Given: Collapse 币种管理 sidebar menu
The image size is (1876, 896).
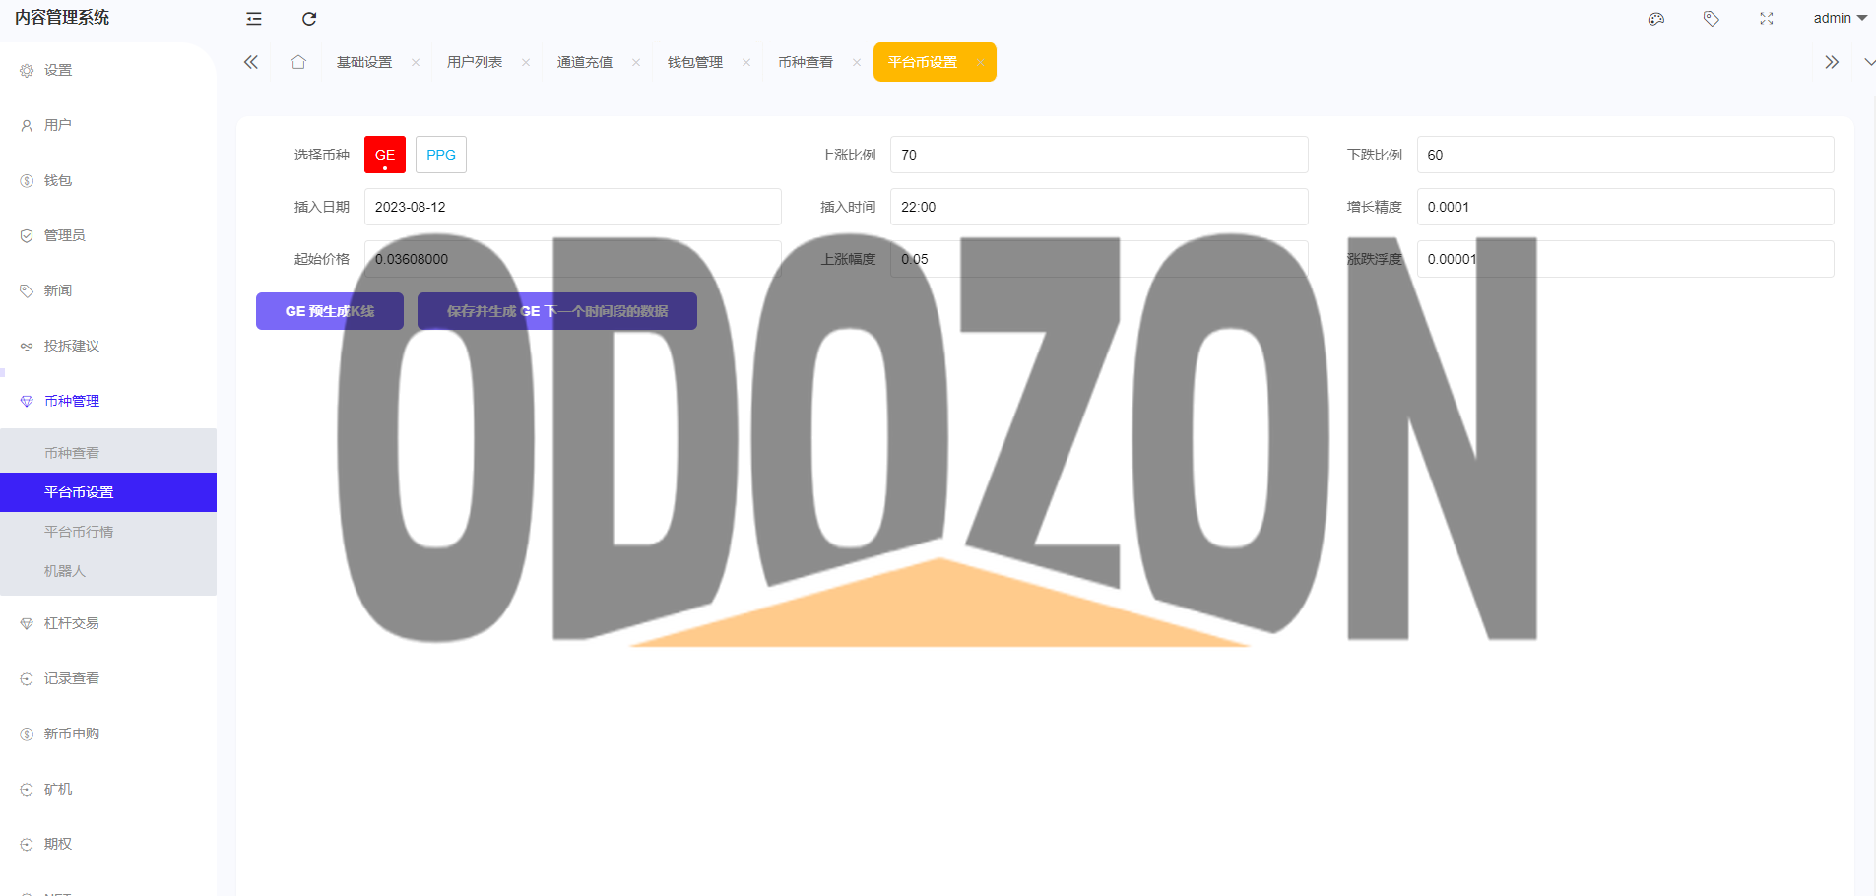Looking at the screenshot, I should pyautogui.click(x=108, y=401).
